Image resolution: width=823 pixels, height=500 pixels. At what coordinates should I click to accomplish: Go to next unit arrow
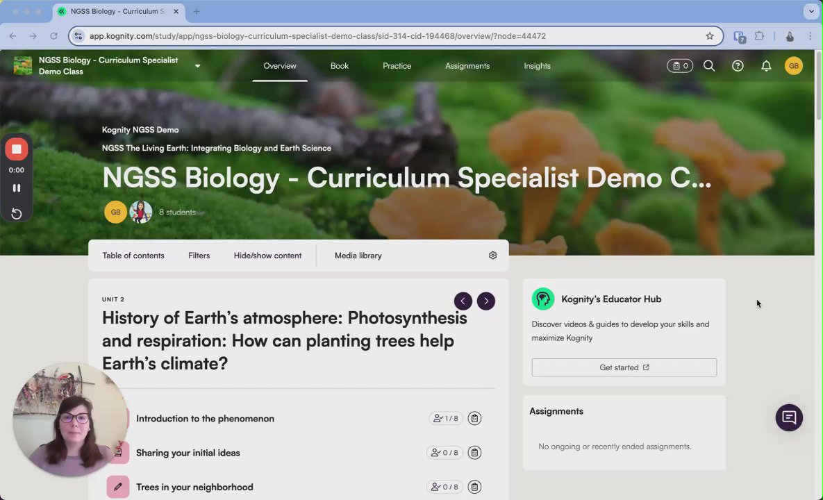click(x=486, y=301)
